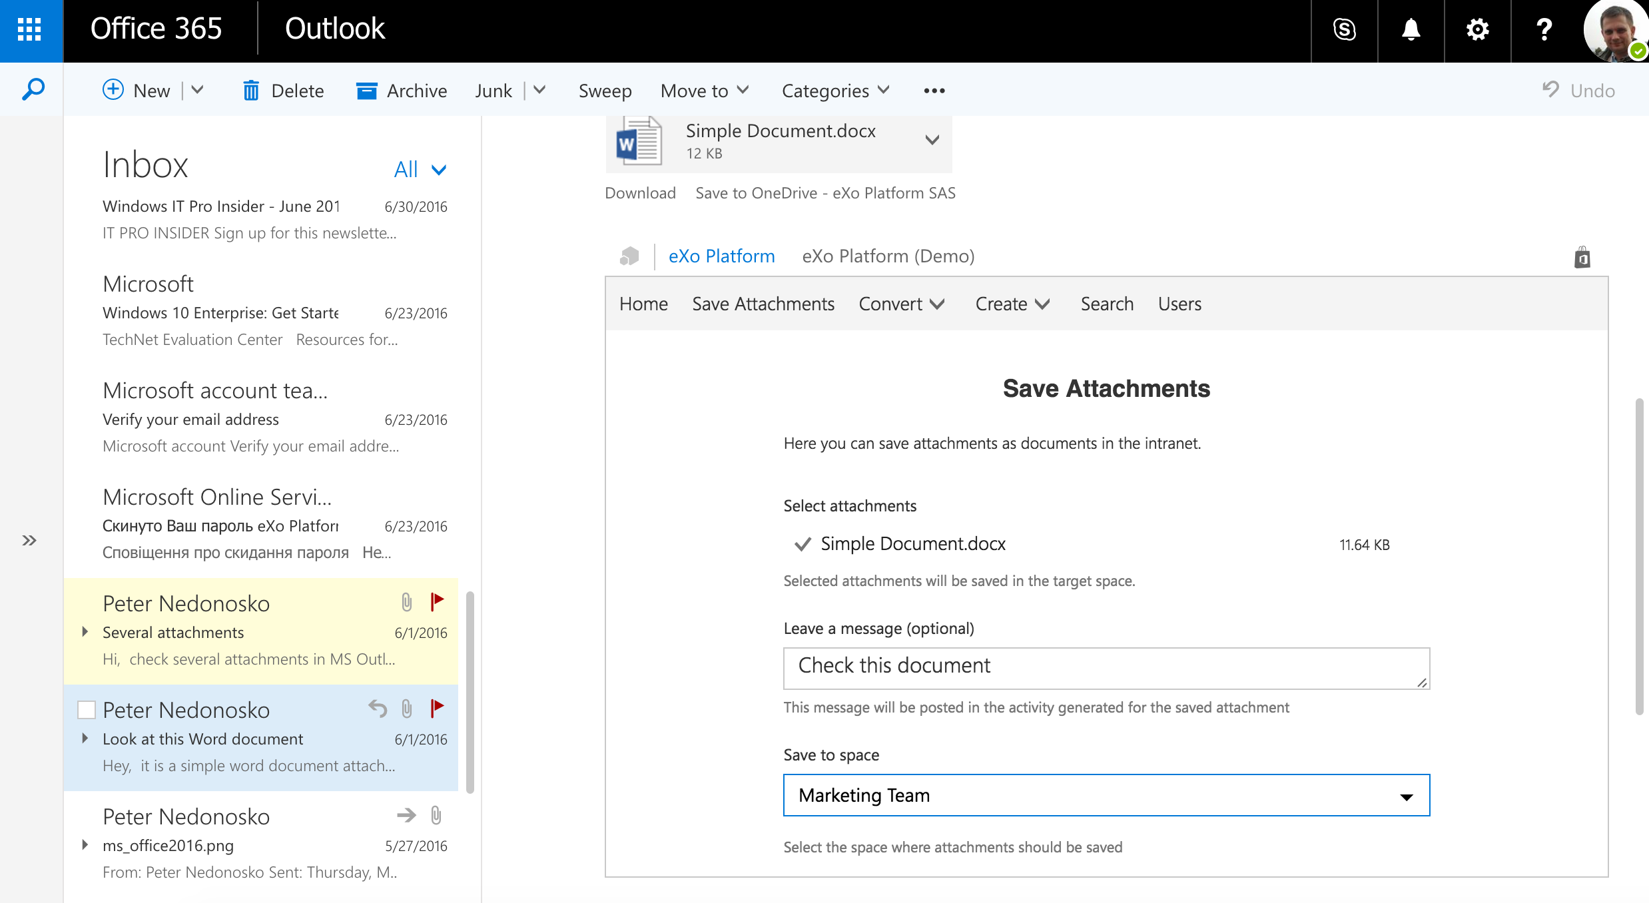Viewport: 1649px width, 903px height.
Task: Open the Office Store bag icon
Action: pyautogui.click(x=1582, y=257)
